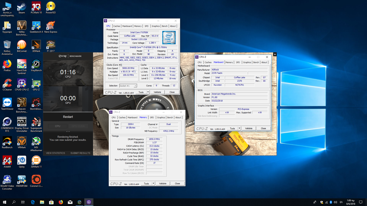Open Memory tab in Mainboard CPU-Z window
This screenshot has height=206, width=367.
229,62
